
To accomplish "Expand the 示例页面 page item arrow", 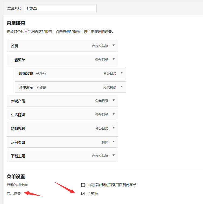I will [114, 142].
